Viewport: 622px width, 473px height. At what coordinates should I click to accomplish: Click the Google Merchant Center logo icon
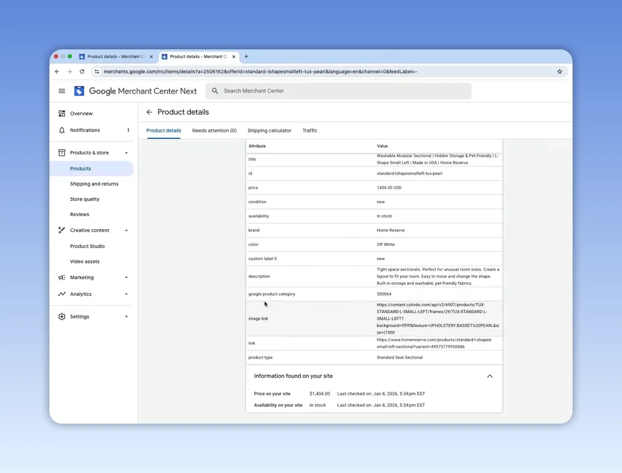click(x=79, y=91)
